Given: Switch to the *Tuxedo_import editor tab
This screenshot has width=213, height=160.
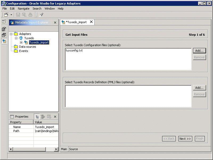Looking at the screenshot, I should pyautogui.click(x=76, y=22).
